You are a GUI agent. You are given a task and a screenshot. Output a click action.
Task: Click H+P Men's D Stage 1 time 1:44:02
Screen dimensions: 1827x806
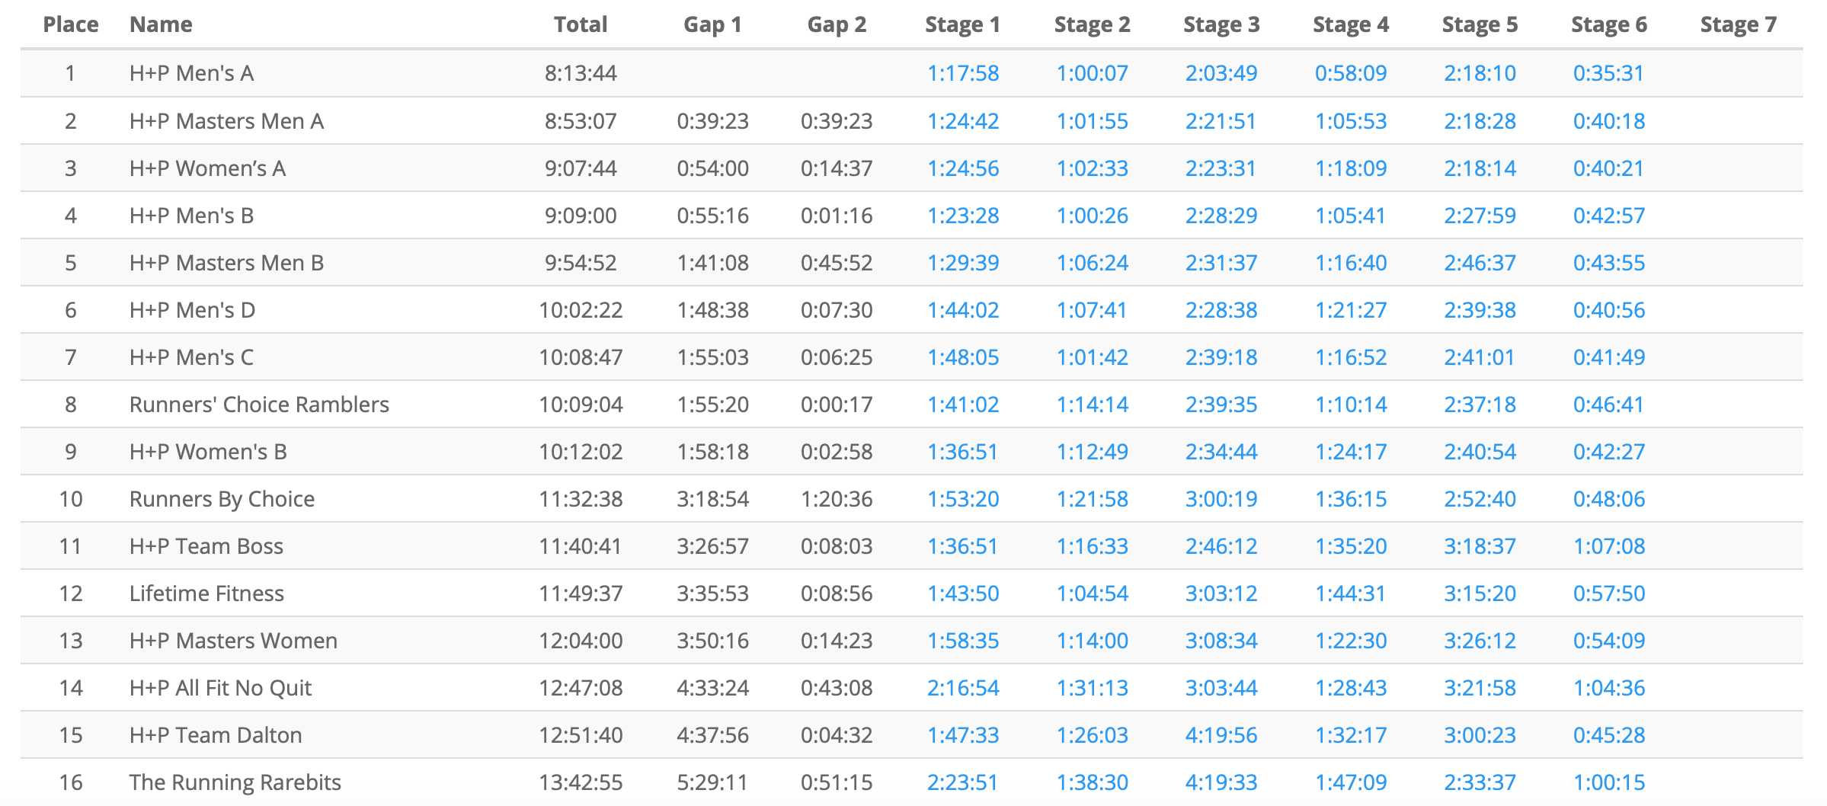coord(962,310)
